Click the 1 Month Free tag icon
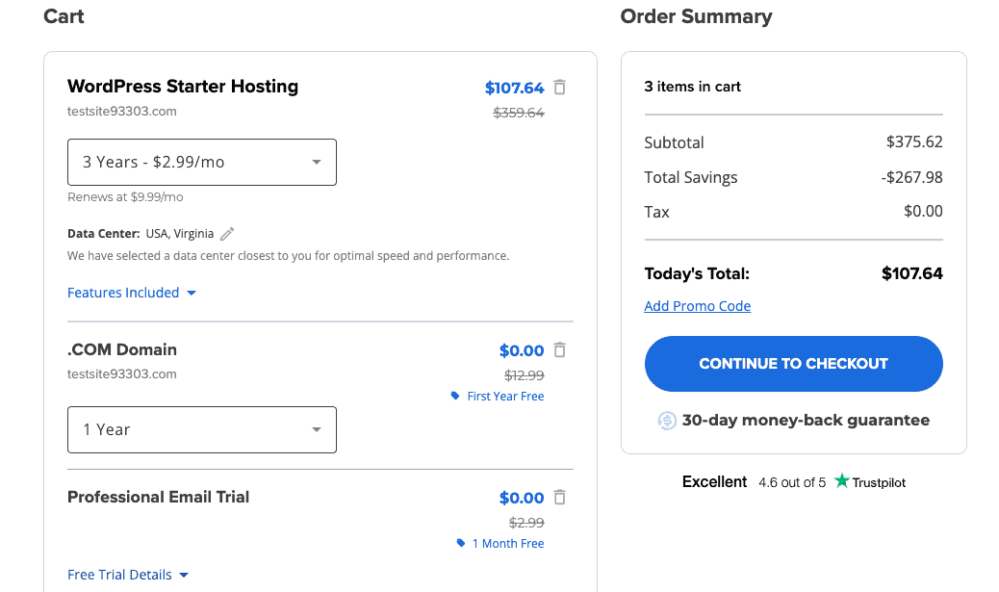 click(x=461, y=544)
